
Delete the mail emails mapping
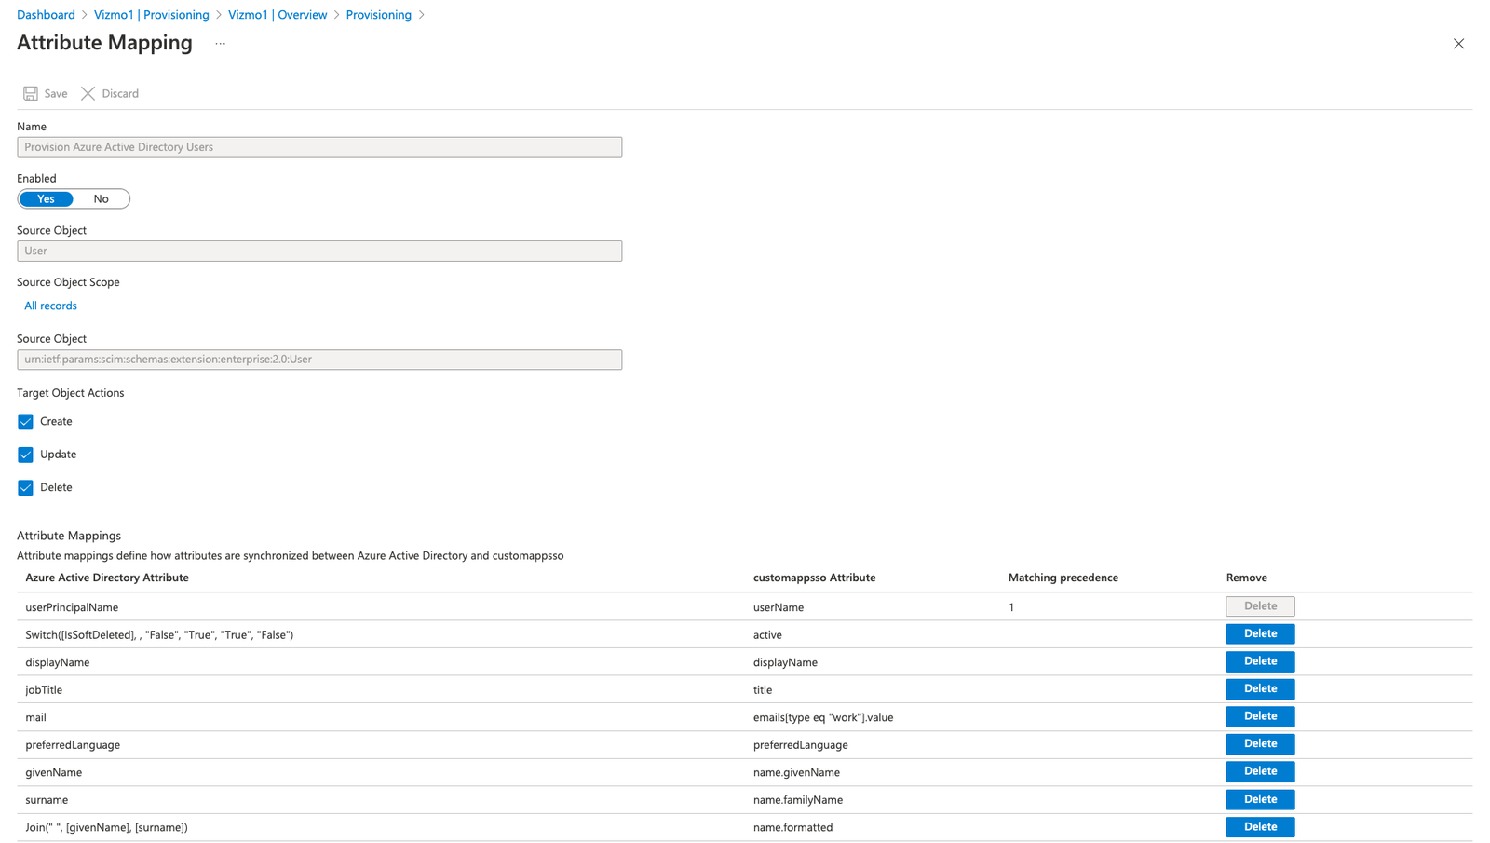[x=1260, y=716]
